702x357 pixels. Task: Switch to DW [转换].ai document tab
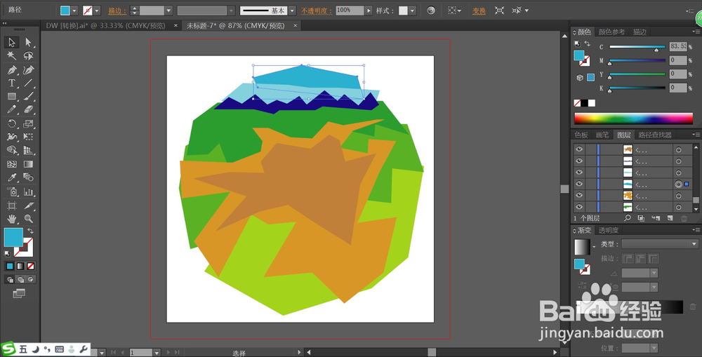(106, 26)
